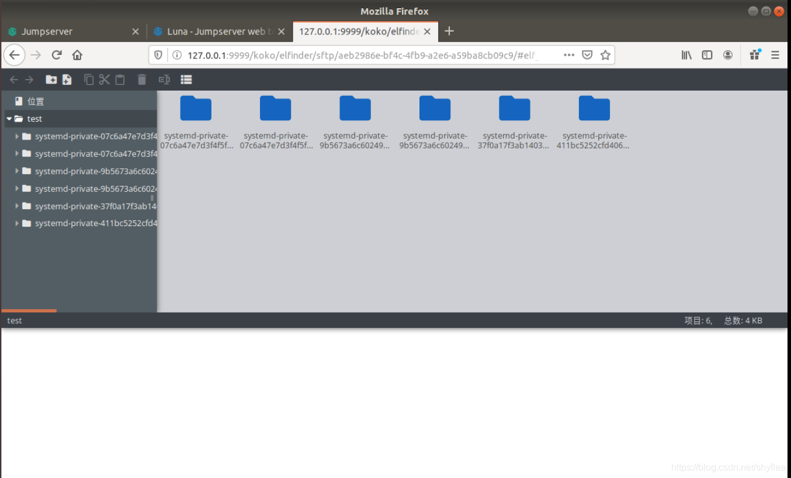Open the Firefox hamburger menu
This screenshot has height=478, width=791.
(775, 55)
